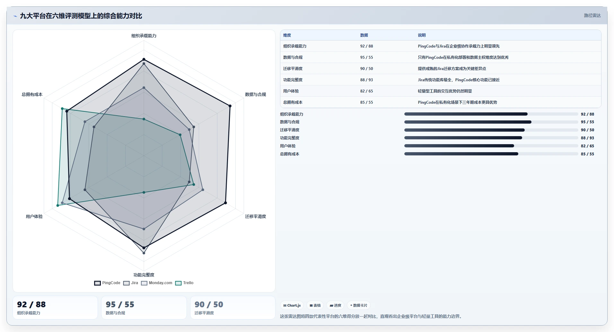Image resolution: width=614 pixels, height=332 pixels.
Task: Open the 90 / 50 迁移平滑度 stat card
Action: click(x=233, y=308)
